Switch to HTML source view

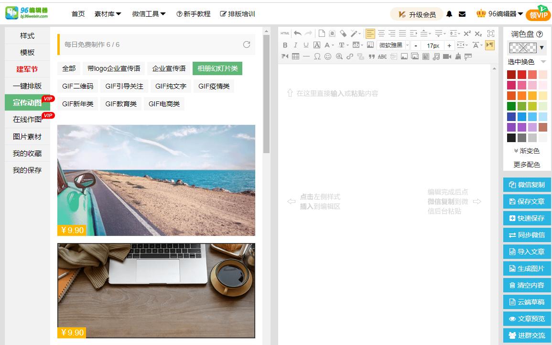tap(284, 33)
